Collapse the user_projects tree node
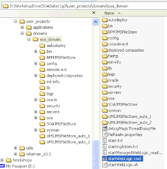 [16, 21]
